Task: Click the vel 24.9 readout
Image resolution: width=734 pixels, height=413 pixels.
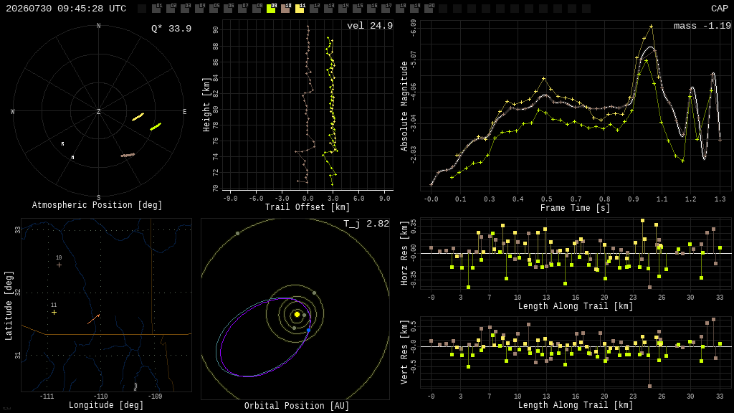Action: 370,26
